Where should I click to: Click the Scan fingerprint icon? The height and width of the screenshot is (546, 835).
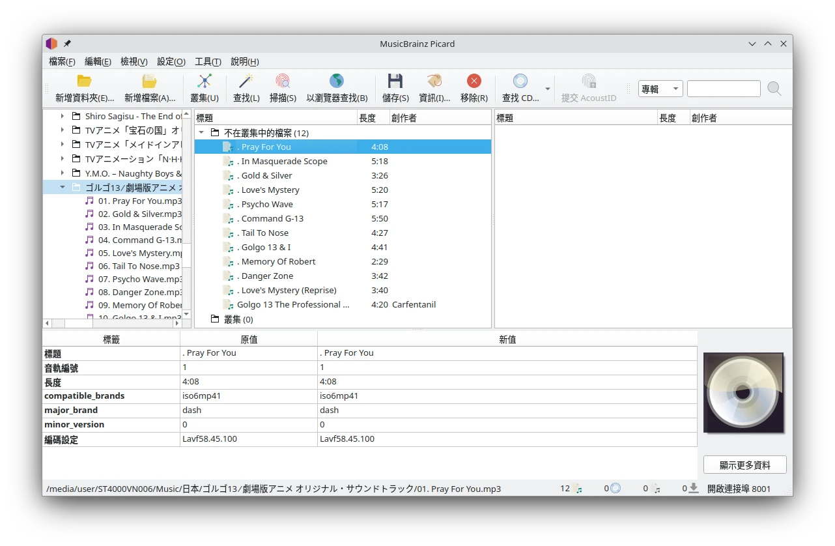[283, 81]
